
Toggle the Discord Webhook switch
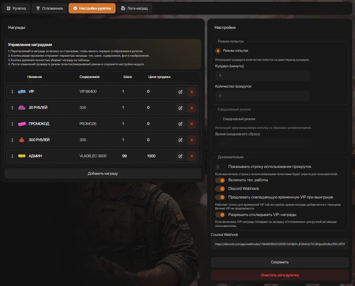220,189
